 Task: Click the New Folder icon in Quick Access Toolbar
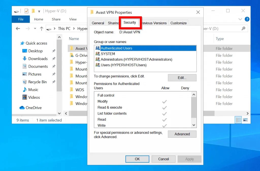pyautogui.click(x=33, y=11)
